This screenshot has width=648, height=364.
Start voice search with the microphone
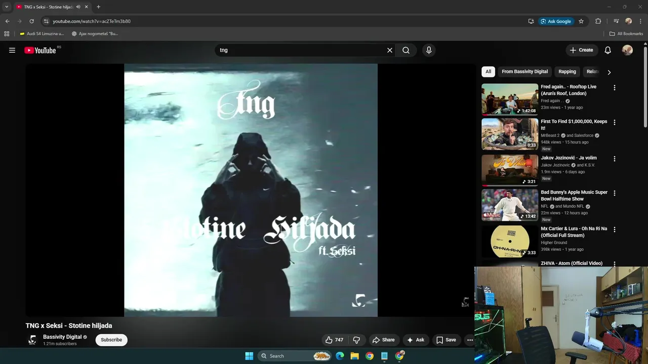point(429,50)
